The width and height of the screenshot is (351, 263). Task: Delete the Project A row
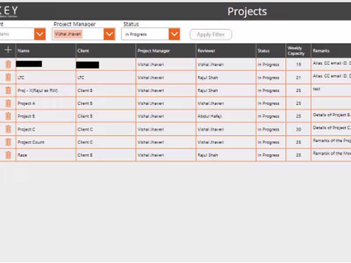[x=7, y=103]
